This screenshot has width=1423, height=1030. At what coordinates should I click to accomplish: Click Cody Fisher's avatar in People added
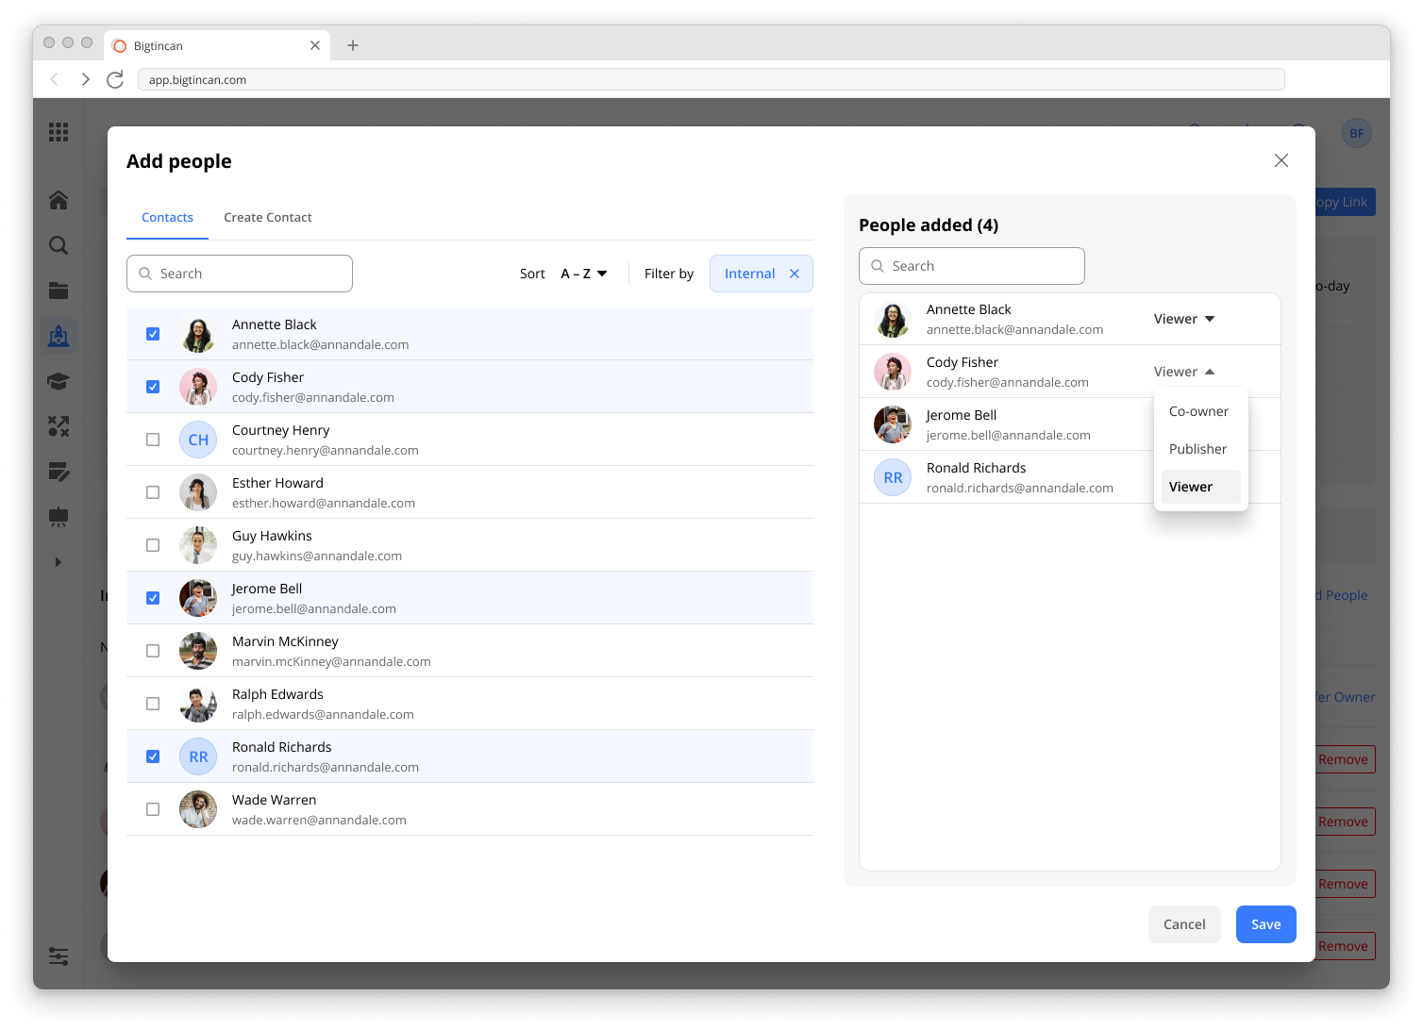tap(893, 372)
